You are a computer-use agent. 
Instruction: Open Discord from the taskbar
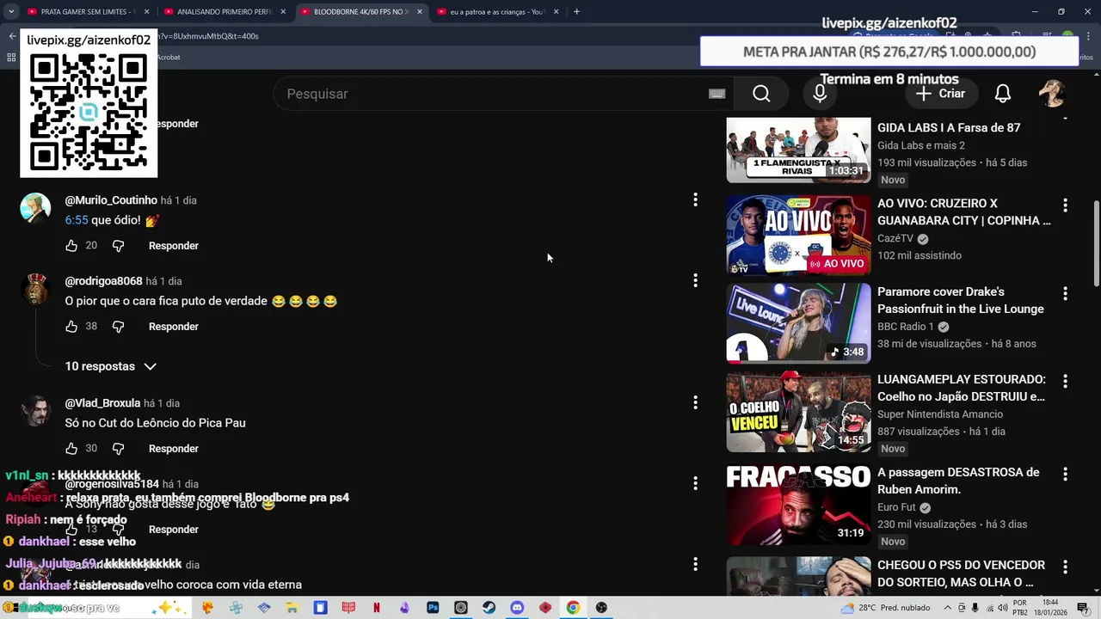pyautogui.click(x=517, y=608)
